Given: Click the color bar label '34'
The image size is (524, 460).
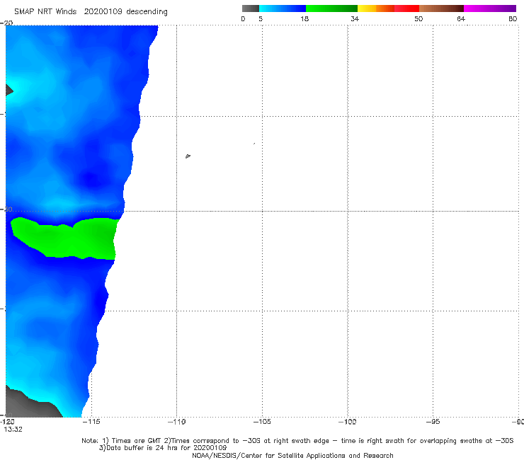Looking at the screenshot, I should click(355, 18).
